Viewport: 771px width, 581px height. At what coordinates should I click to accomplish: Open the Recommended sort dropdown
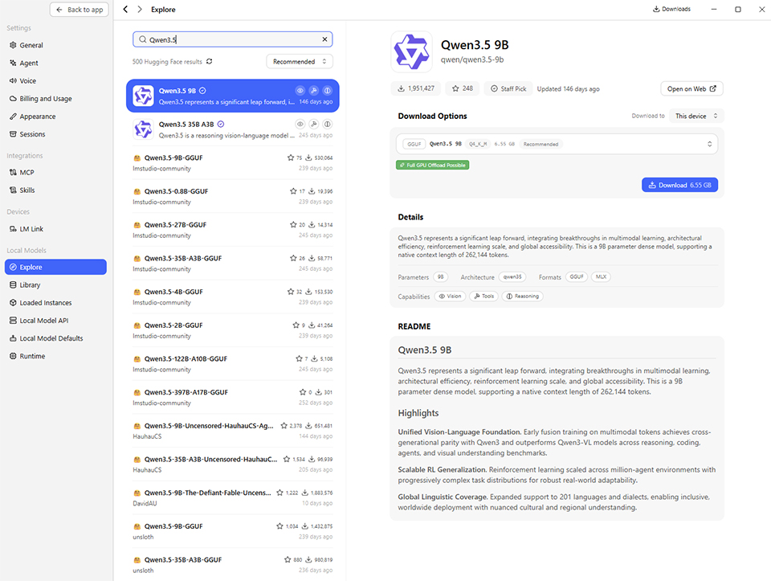pyautogui.click(x=300, y=62)
